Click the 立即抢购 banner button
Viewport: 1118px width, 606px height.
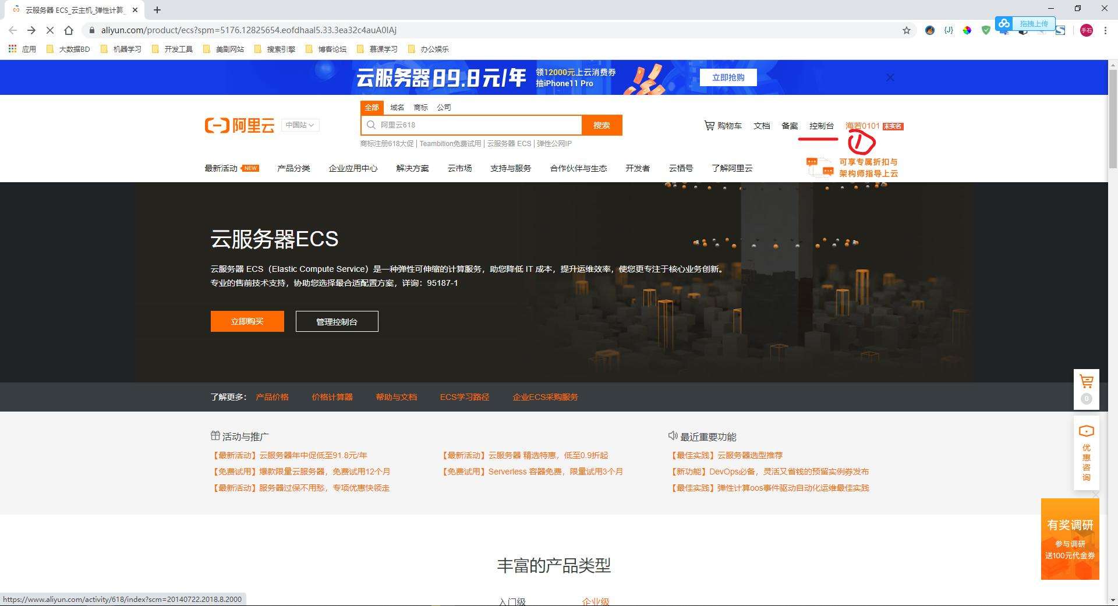pos(728,77)
